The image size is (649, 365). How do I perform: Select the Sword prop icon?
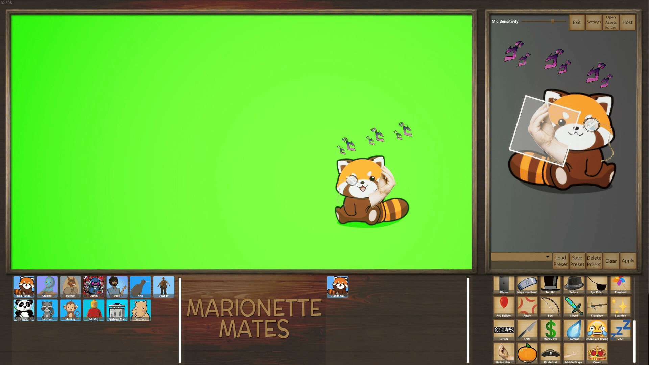pyautogui.click(x=574, y=307)
